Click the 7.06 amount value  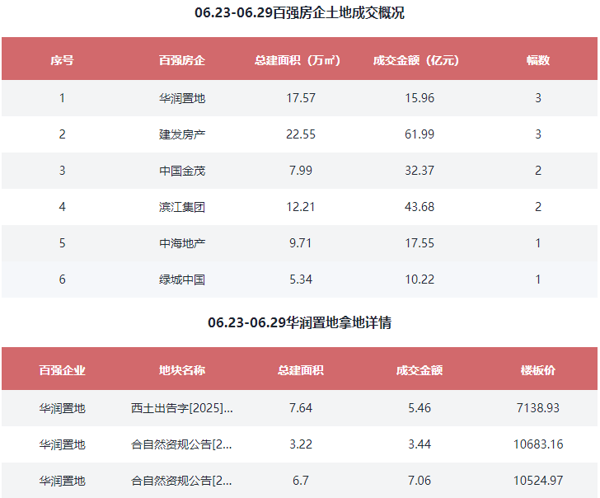[420, 481]
